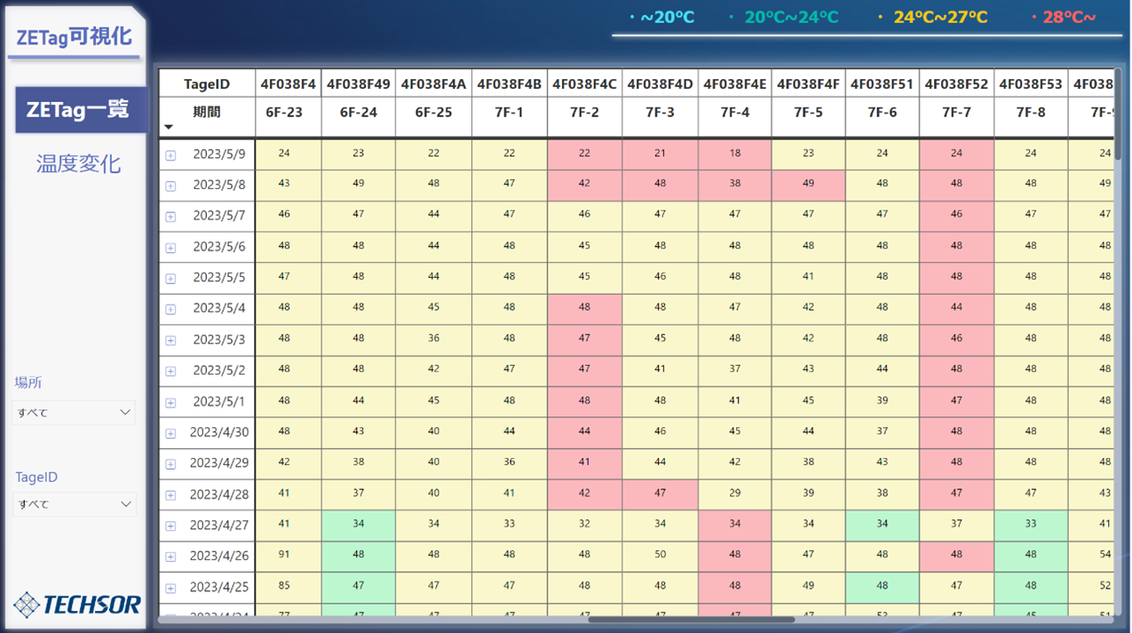Click the TECHSOR logo
Screen dimensions: 1132x633
(x=77, y=605)
